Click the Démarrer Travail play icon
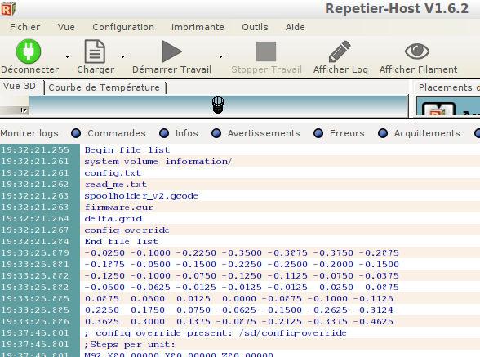Image resolution: width=480 pixels, height=357 pixels. coord(171,51)
